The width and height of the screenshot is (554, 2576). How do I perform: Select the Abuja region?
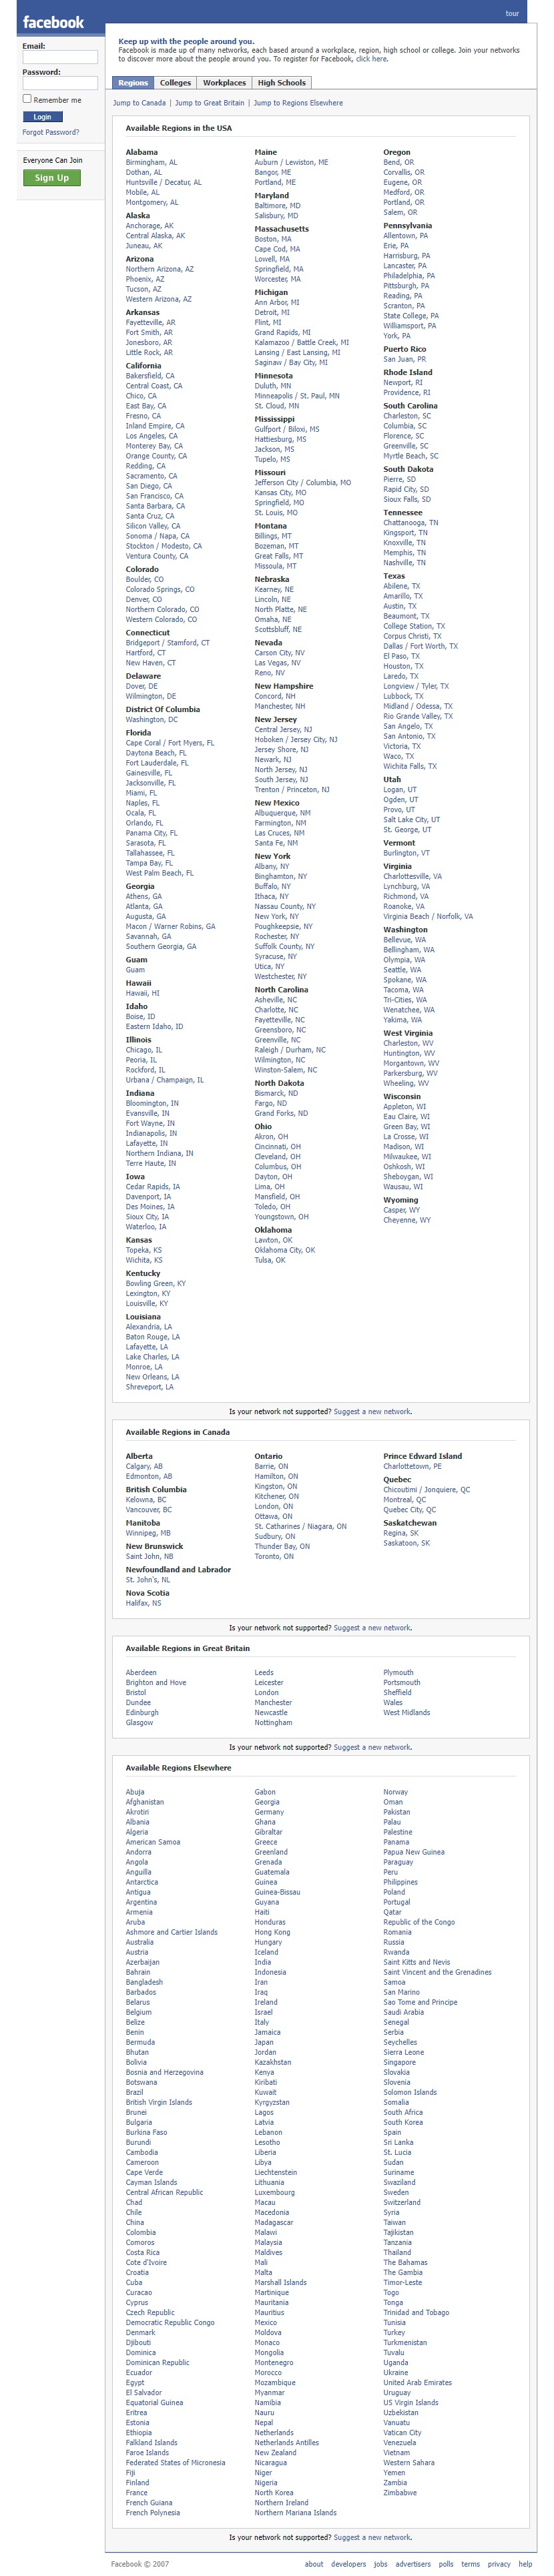135,1792
